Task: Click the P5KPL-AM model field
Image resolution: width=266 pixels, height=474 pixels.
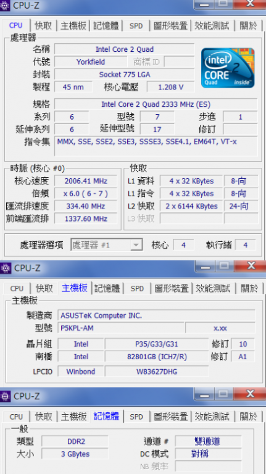Action: pyautogui.click(x=120, y=328)
